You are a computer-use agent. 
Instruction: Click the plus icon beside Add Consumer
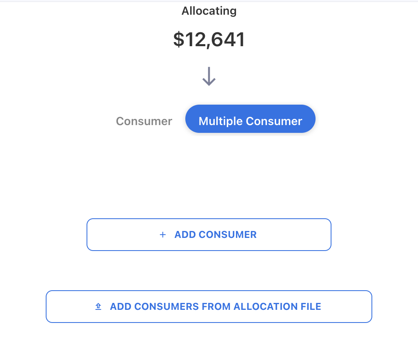(163, 235)
